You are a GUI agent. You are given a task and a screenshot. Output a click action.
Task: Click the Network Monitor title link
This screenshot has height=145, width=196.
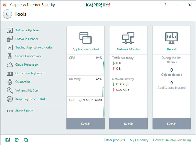[x=128, y=49]
